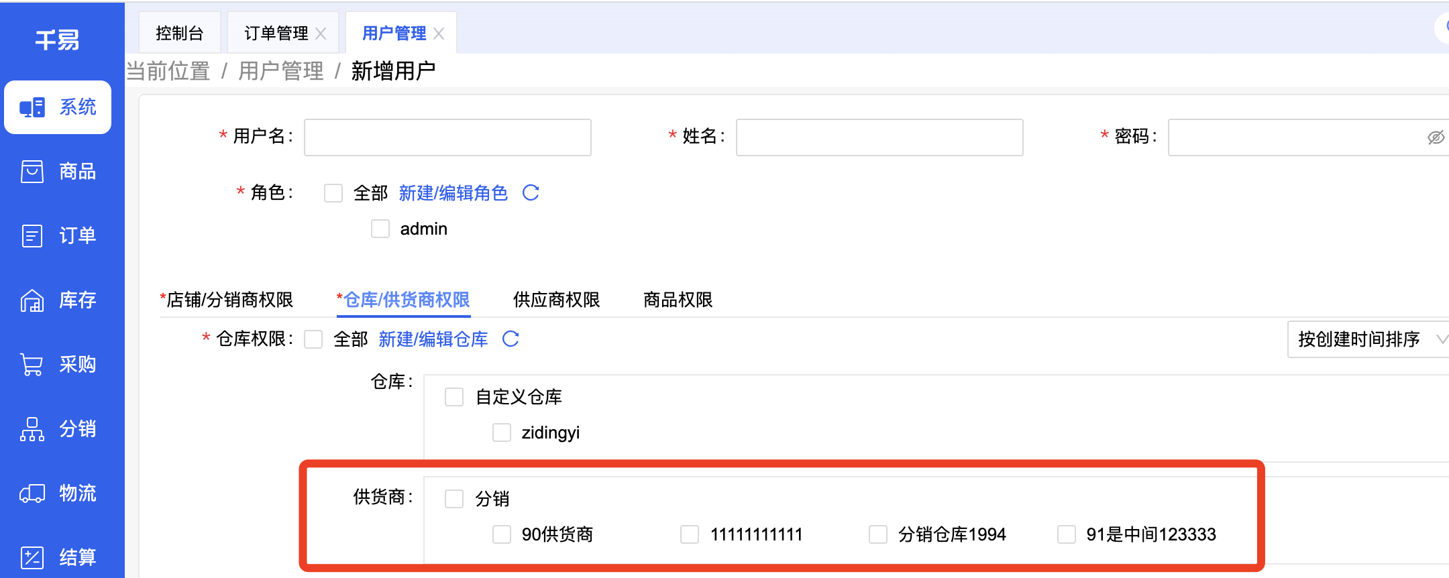Close the 订单管理 tab
The height and width of the screenshot is (578, 1449).
pyautogui.click(x=321, y=34)
